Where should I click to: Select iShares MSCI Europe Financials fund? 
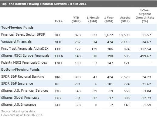tap(25, 55)
